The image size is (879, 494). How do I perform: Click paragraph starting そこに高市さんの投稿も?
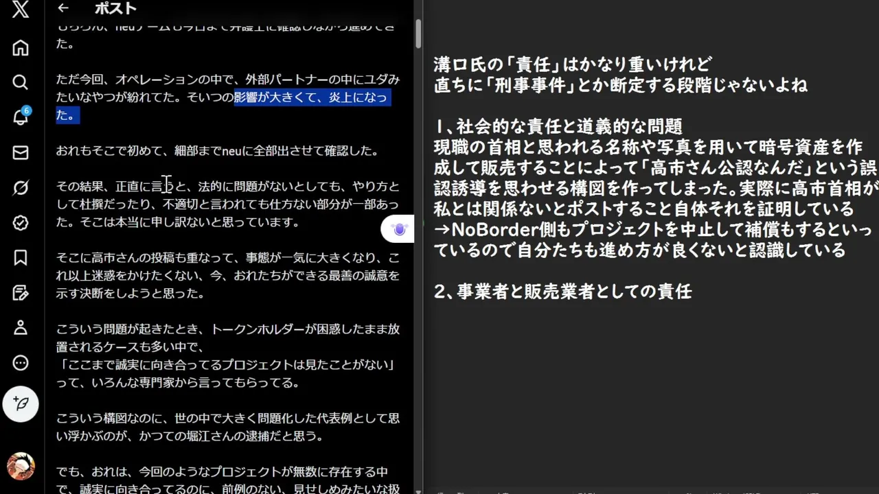coord(227,276)
